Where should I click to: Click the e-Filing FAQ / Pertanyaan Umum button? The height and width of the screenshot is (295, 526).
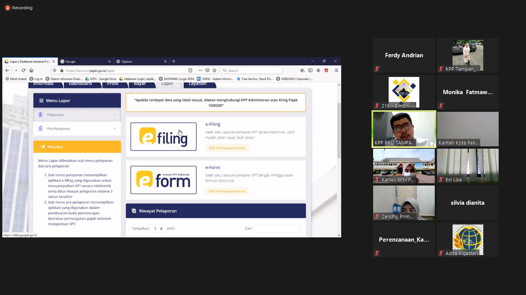(x=227, y=148)
